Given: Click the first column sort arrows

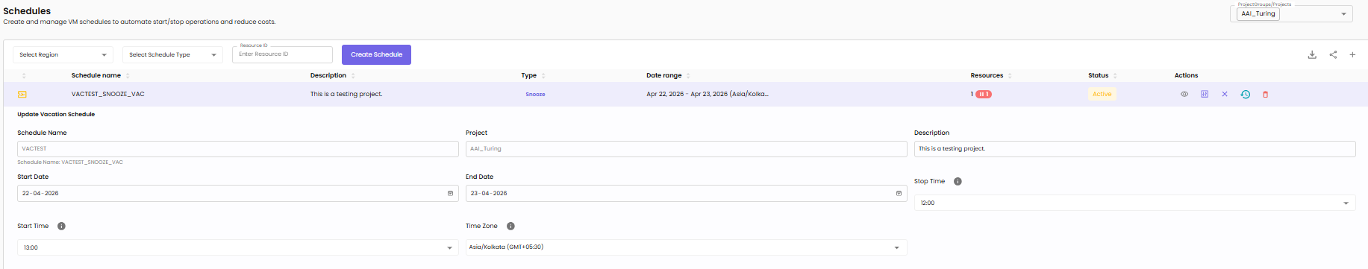Looking at the screenshot, I should [24, 75].
